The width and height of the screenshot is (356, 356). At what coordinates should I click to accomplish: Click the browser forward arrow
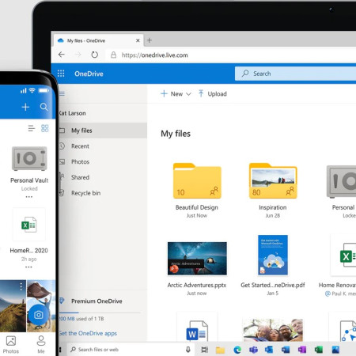click(x=78, y=55)
